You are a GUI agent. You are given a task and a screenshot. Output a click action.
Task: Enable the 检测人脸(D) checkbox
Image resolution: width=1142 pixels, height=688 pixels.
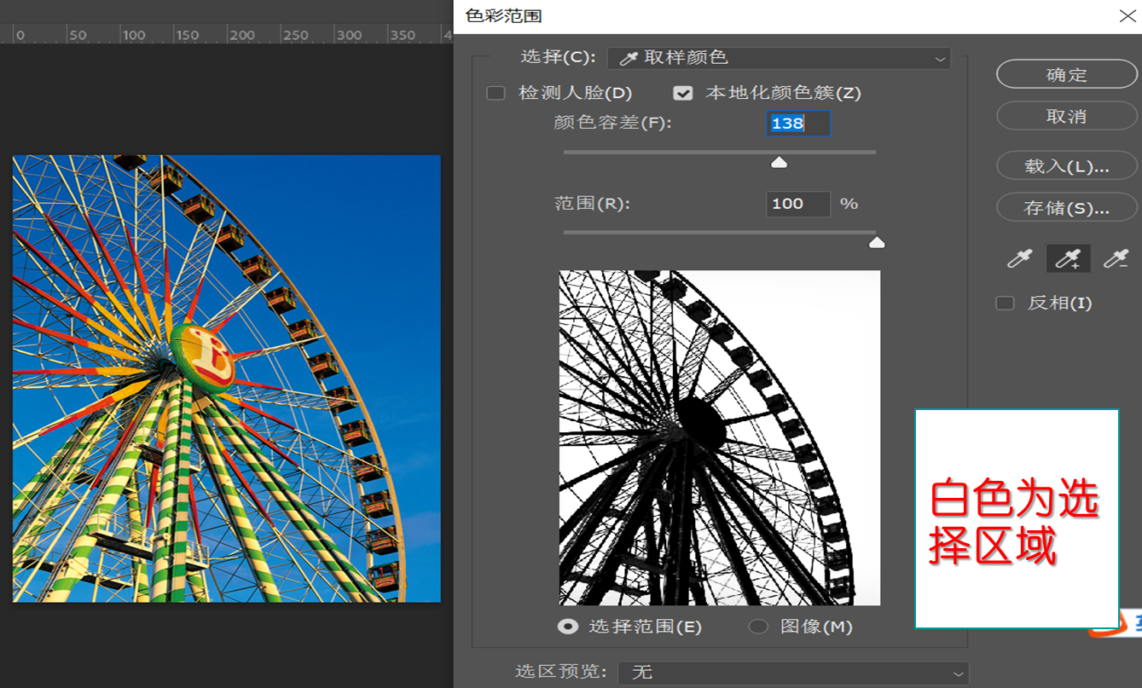(x=496, y=93)
